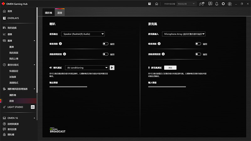The width and height of the screenshot is (251, 141).
Task: Collapse the OMEN 16 section chevron
Action: (34, 118)
